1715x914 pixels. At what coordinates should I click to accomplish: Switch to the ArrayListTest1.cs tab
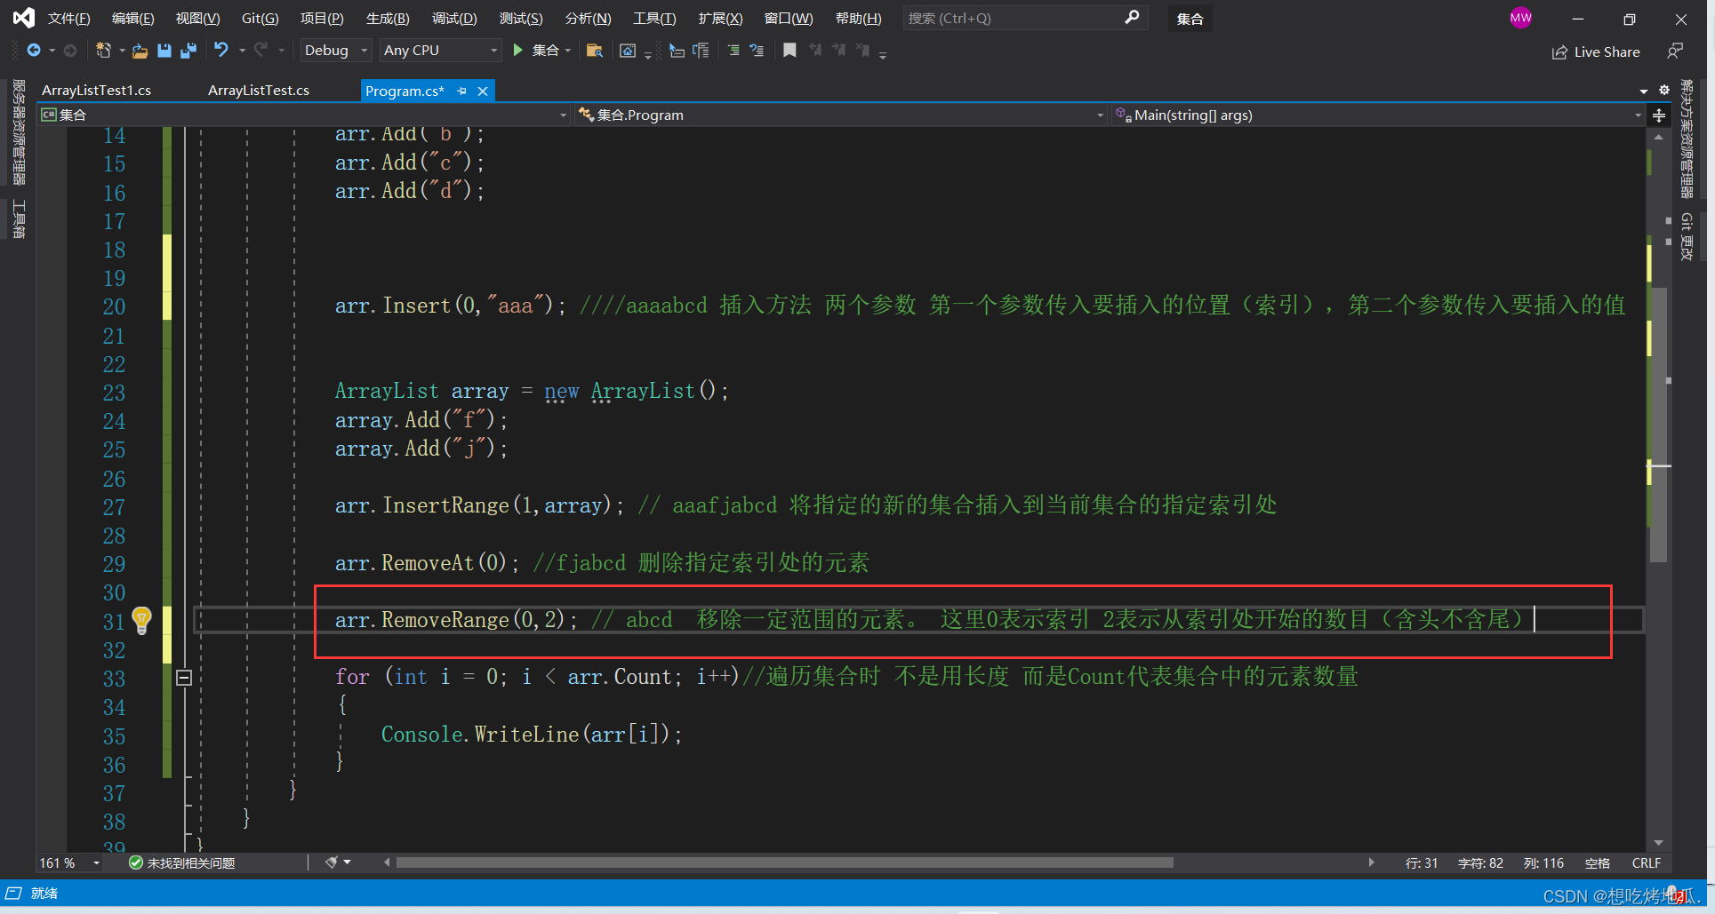pos(97,90)
